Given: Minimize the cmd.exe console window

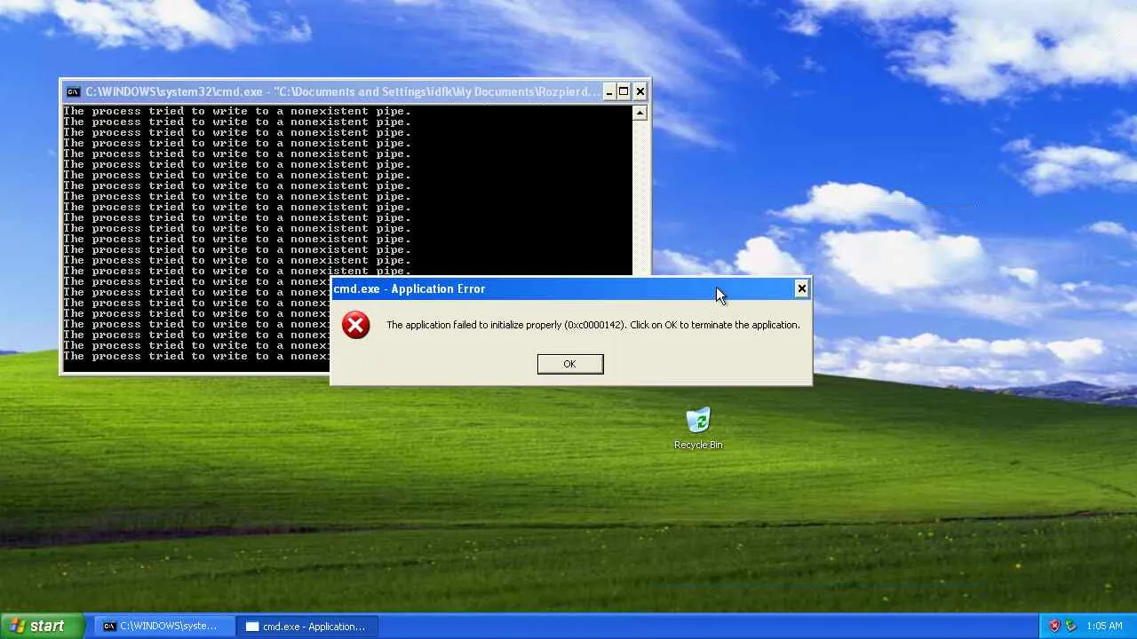Looking at the screenshot, I should [608, 91].
